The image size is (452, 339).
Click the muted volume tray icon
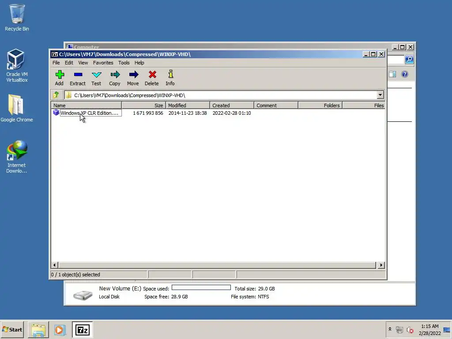coord(410,330)
